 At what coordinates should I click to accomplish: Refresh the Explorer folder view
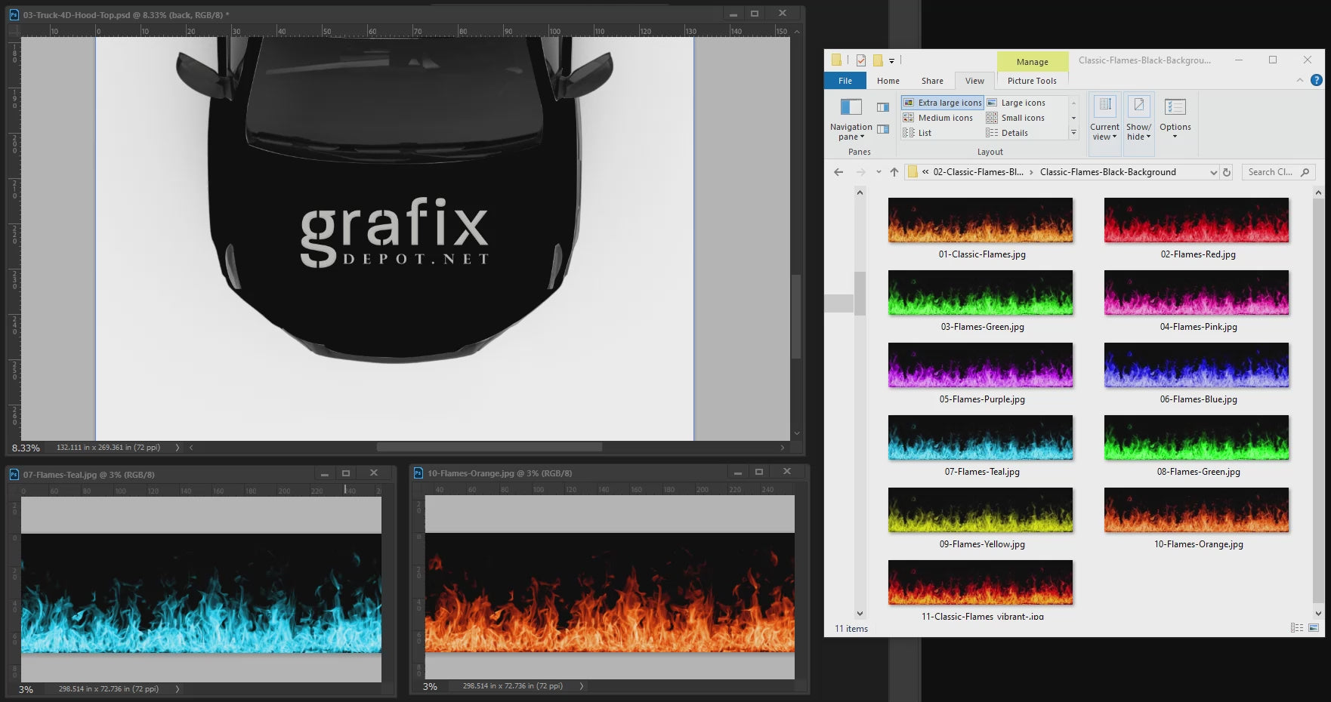point(1227,172)
